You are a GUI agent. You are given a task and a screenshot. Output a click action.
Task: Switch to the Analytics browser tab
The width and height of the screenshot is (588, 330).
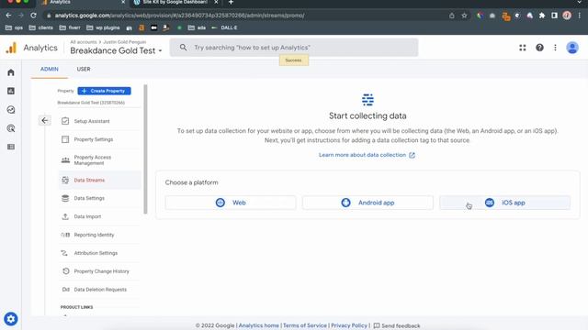pyautogui.click(x=83, y=2)
